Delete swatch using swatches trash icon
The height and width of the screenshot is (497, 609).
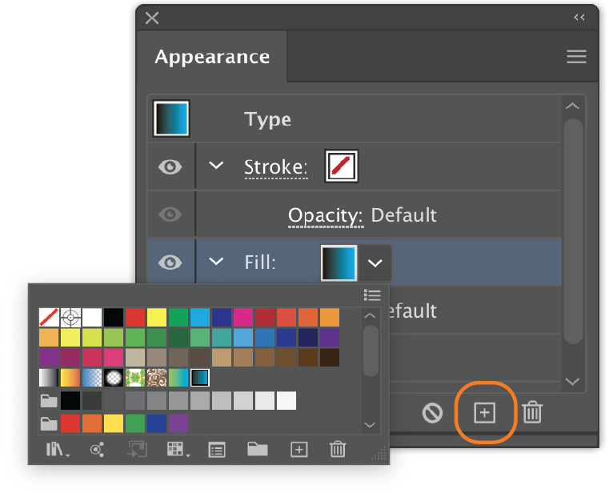click(x=338, y=449)
